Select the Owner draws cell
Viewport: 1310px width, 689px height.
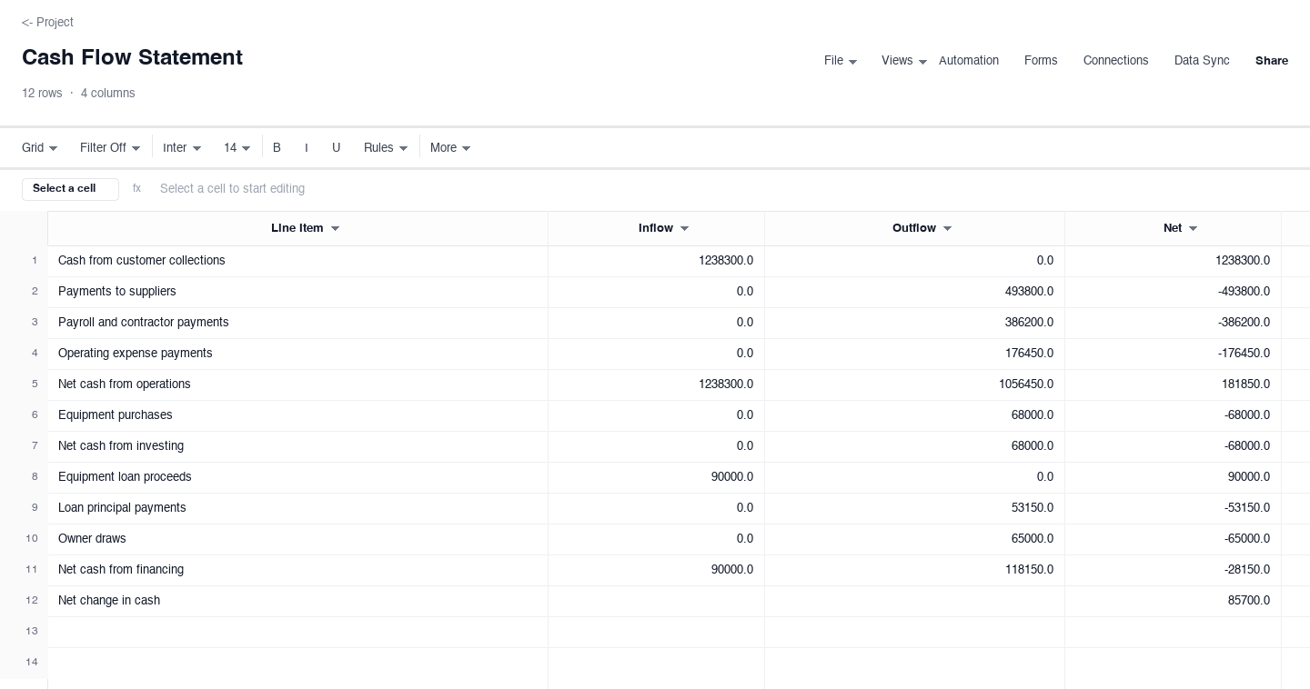point(297,539)
